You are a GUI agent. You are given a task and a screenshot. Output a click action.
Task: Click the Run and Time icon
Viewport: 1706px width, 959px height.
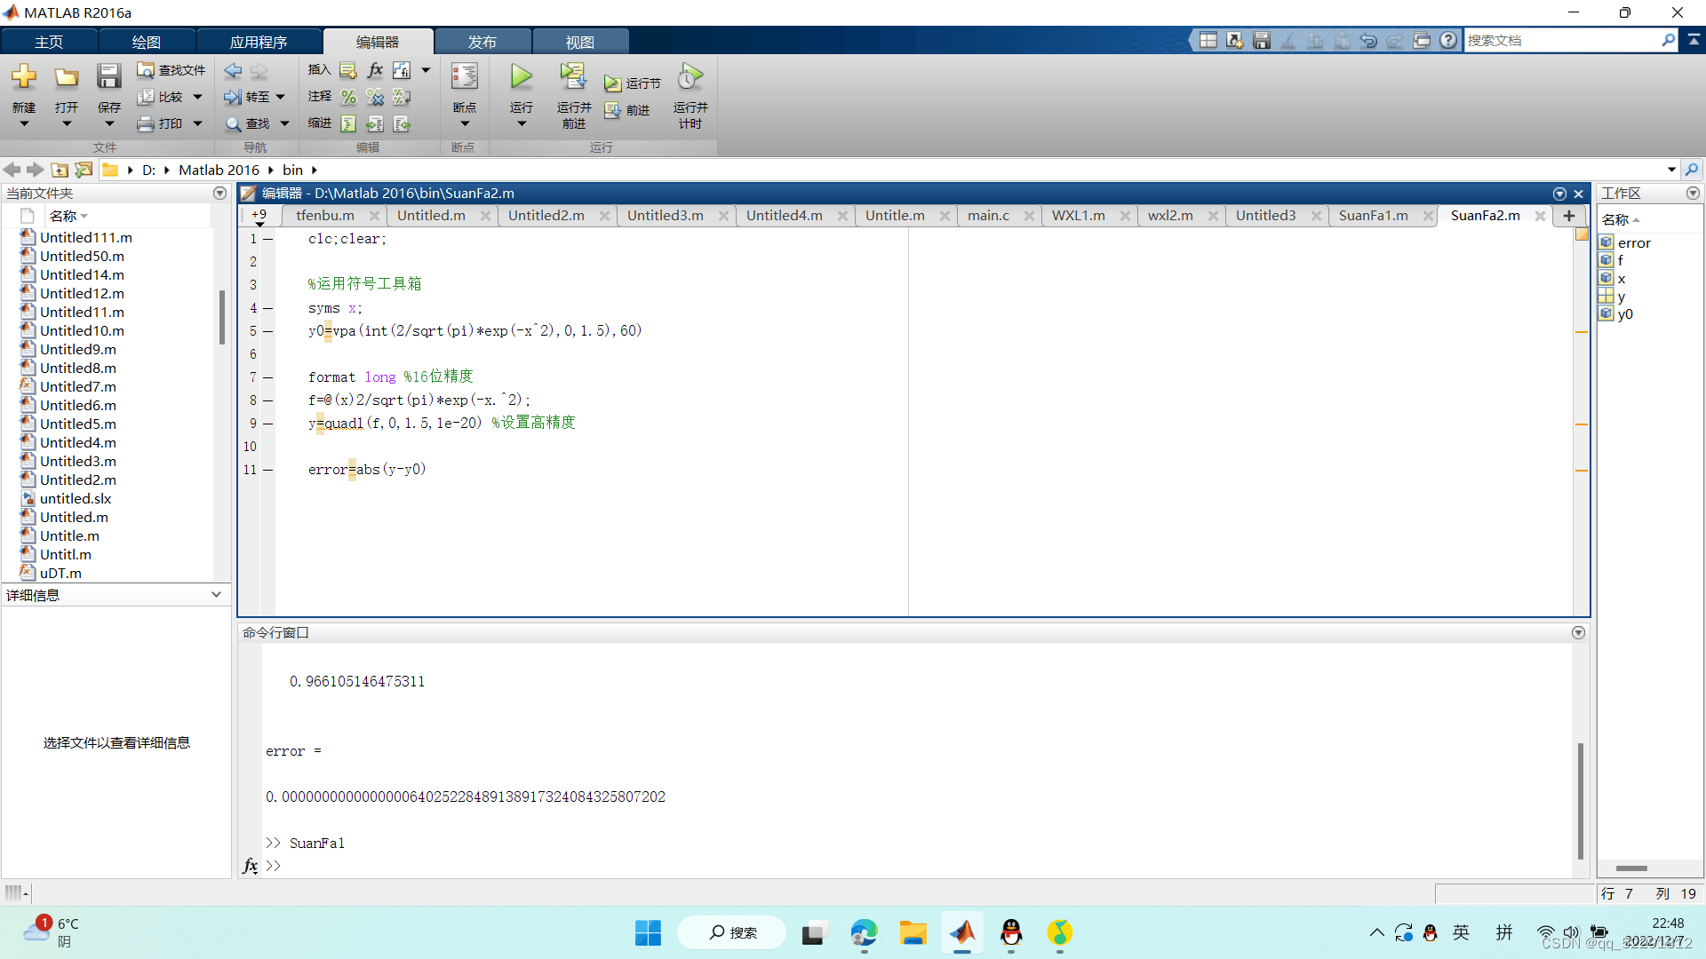pyautogui.click(x=690, y=77)
